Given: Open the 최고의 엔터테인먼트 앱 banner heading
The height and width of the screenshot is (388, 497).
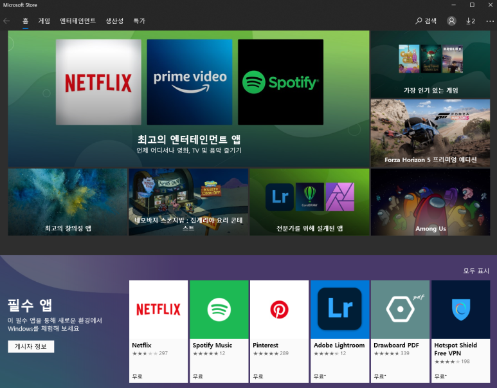Looking at the screenshot, I should [x=189, y=139].
